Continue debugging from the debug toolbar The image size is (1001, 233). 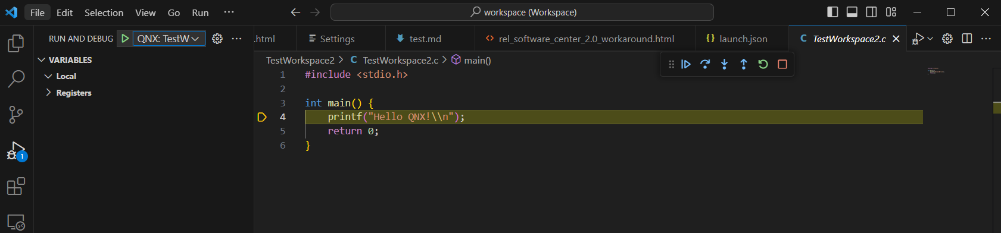(686, 64)
